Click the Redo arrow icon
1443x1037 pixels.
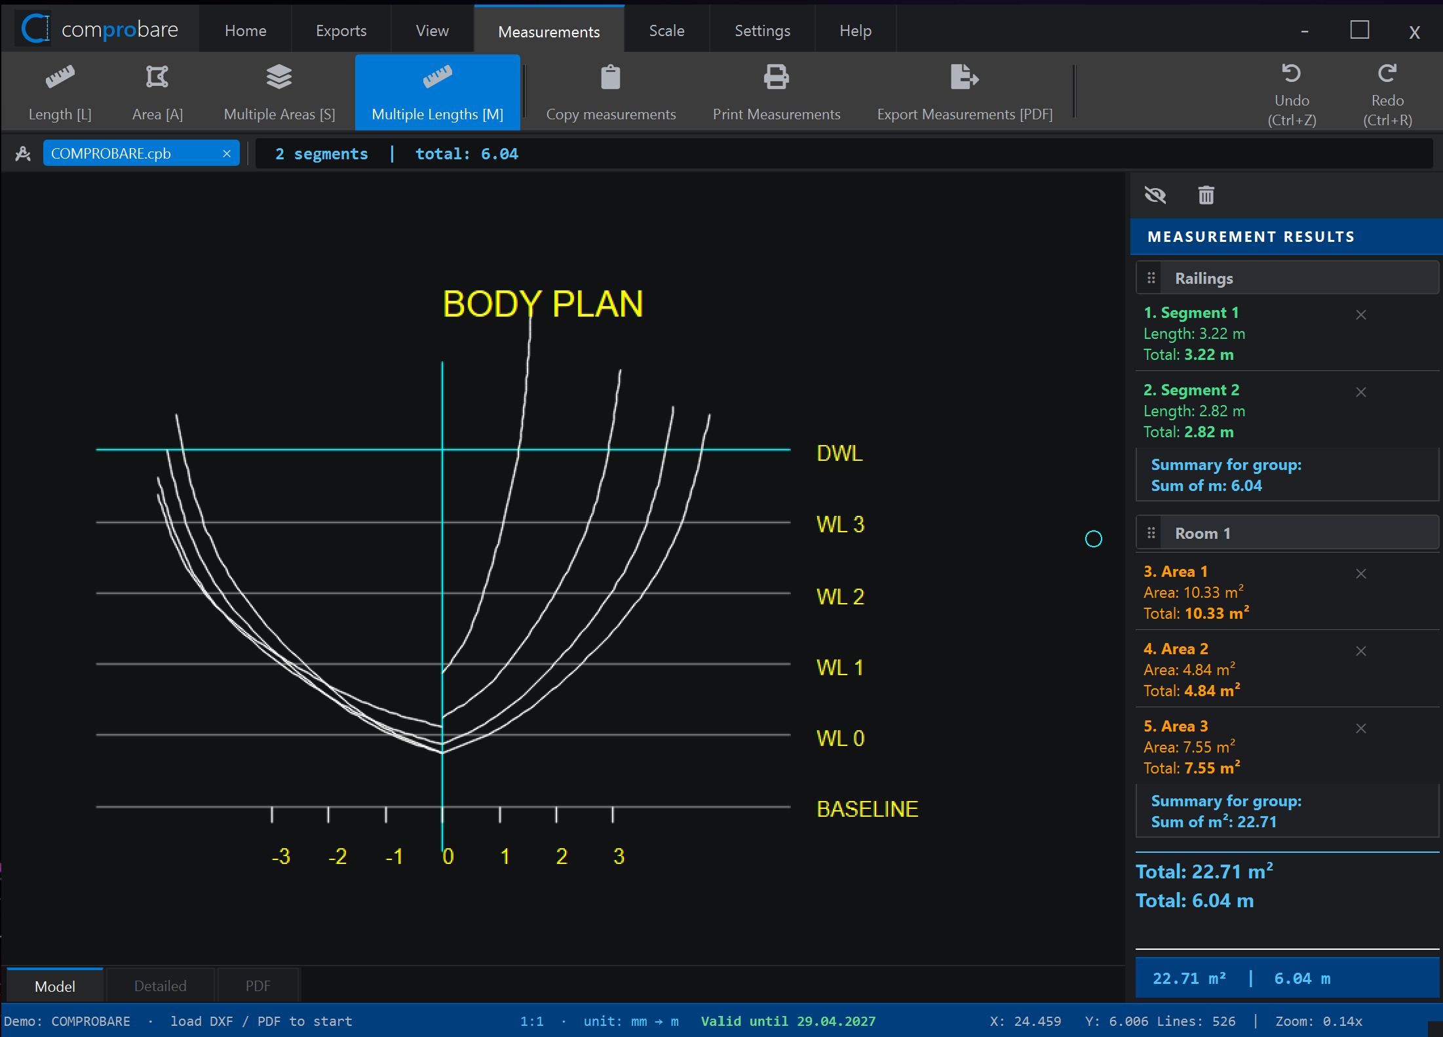click(1387, 73)
